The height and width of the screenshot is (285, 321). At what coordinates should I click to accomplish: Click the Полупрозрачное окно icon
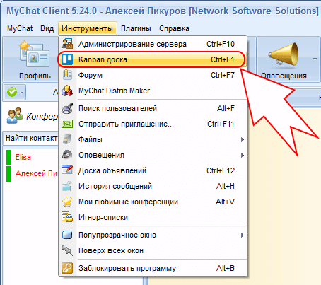[x=67, y=235]
